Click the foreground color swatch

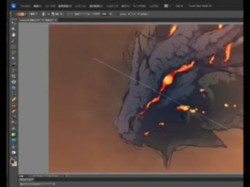(x=12, y=162)
